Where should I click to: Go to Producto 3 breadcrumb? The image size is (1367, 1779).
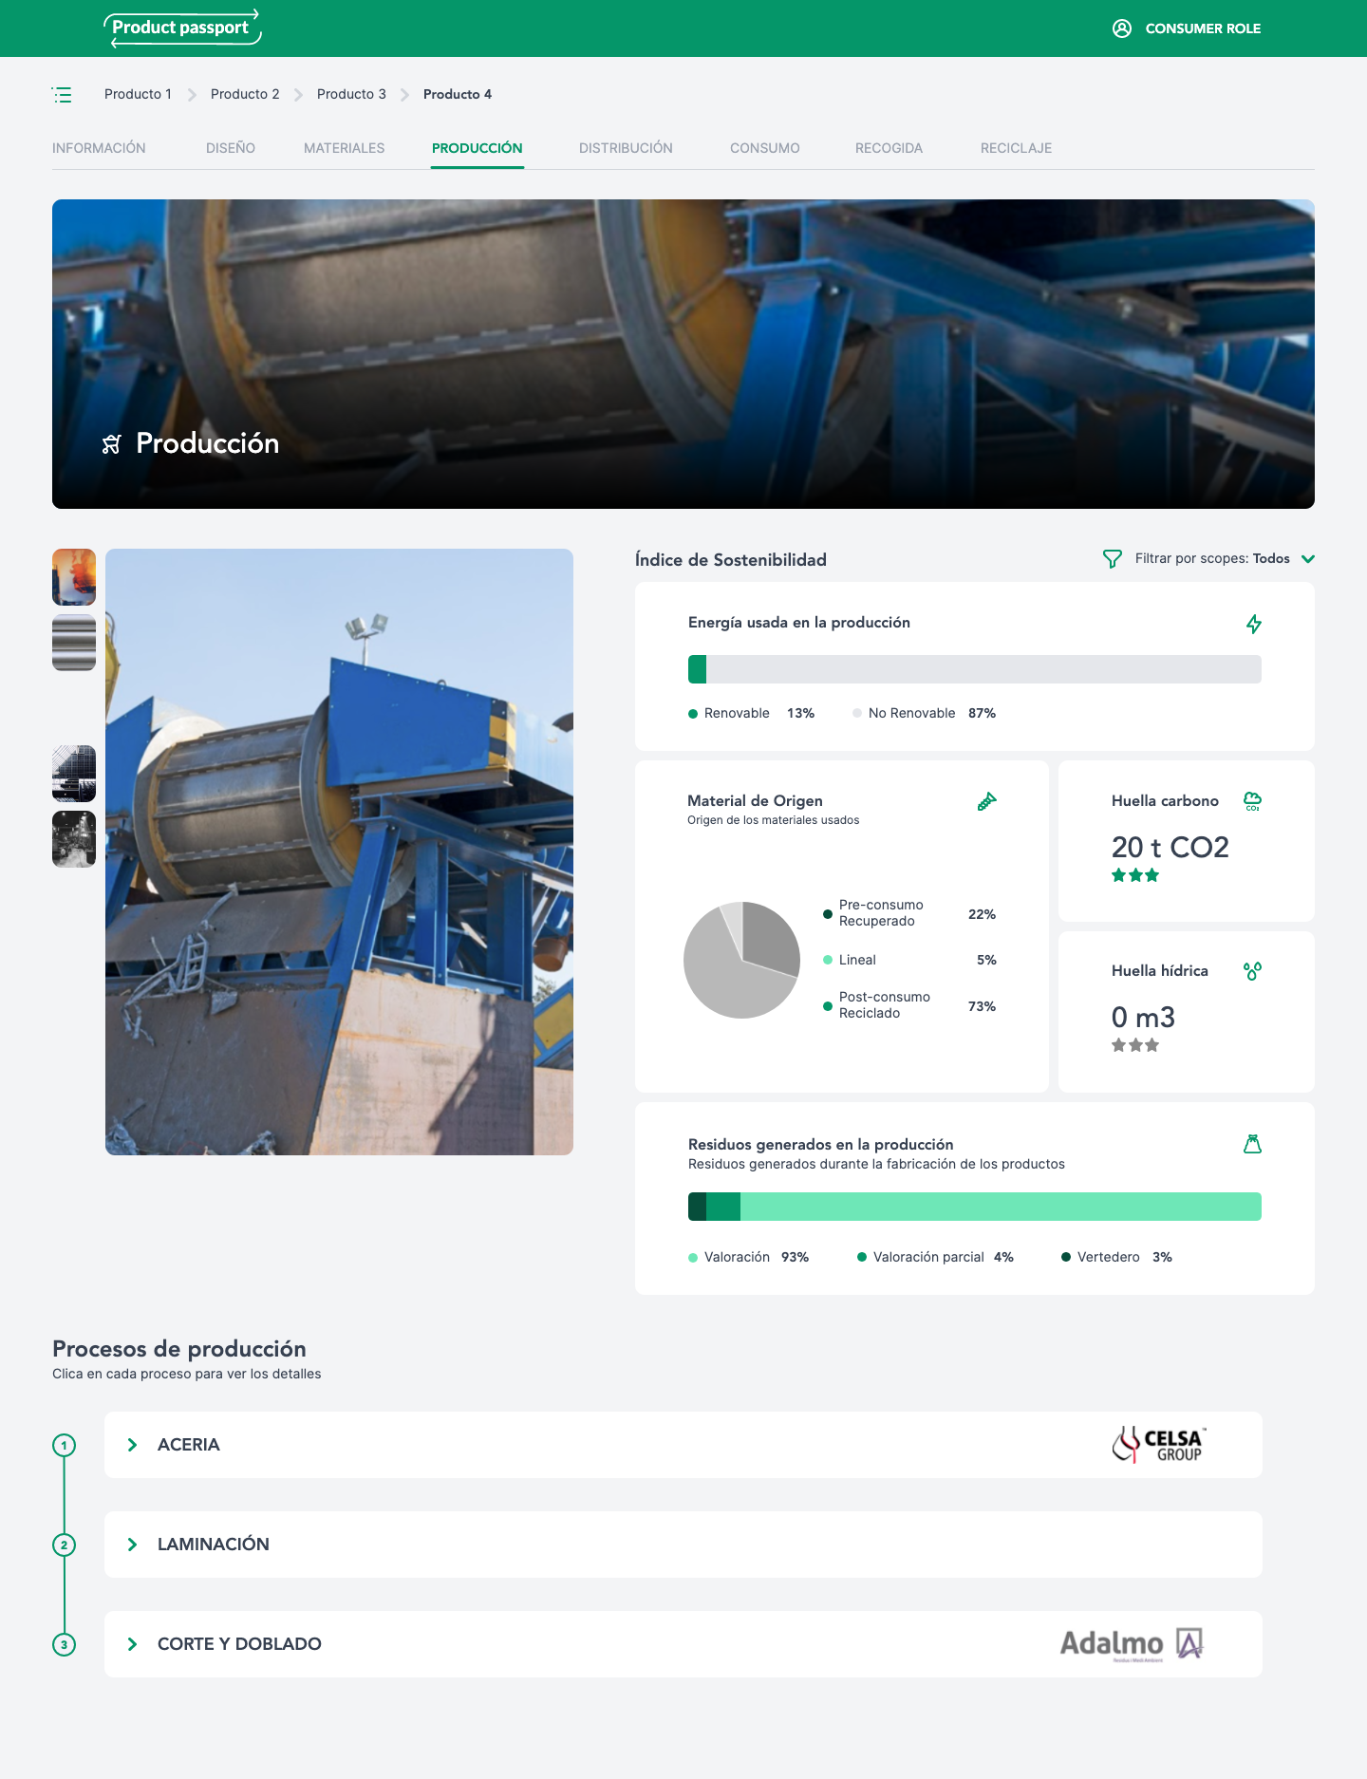pos(351,94)
